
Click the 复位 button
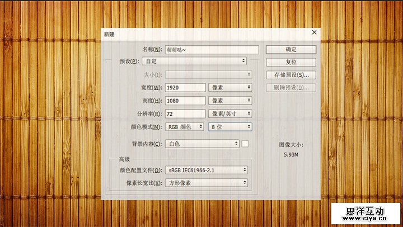pos(291,62)
